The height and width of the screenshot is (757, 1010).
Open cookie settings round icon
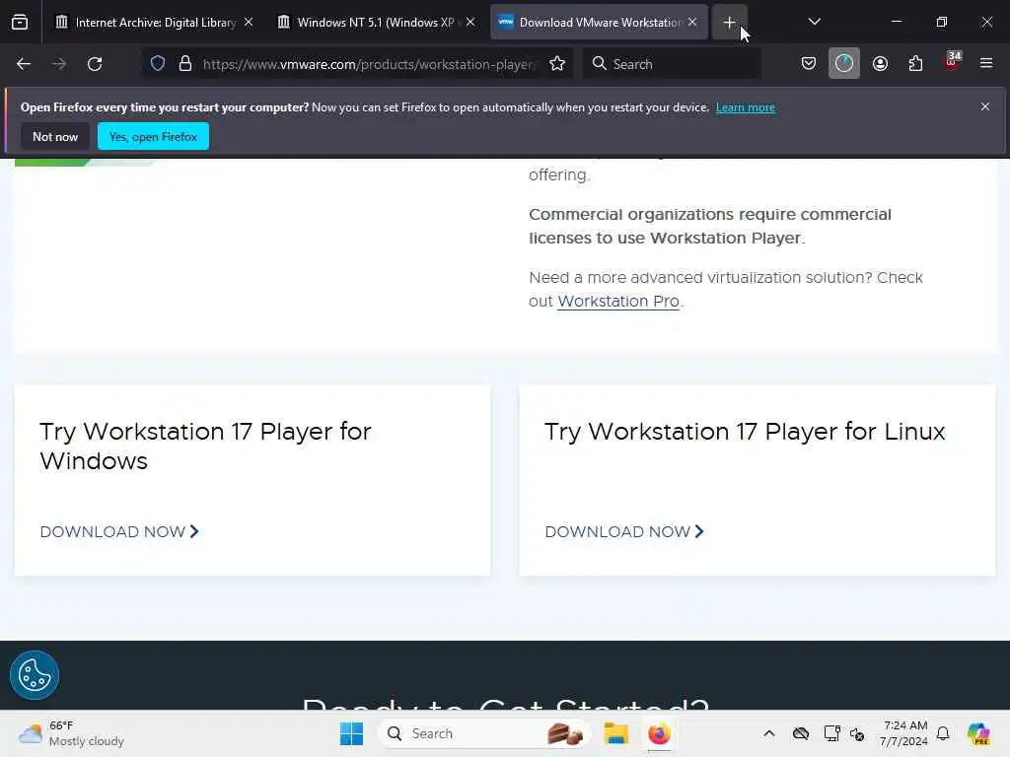(x=35, y=675)
